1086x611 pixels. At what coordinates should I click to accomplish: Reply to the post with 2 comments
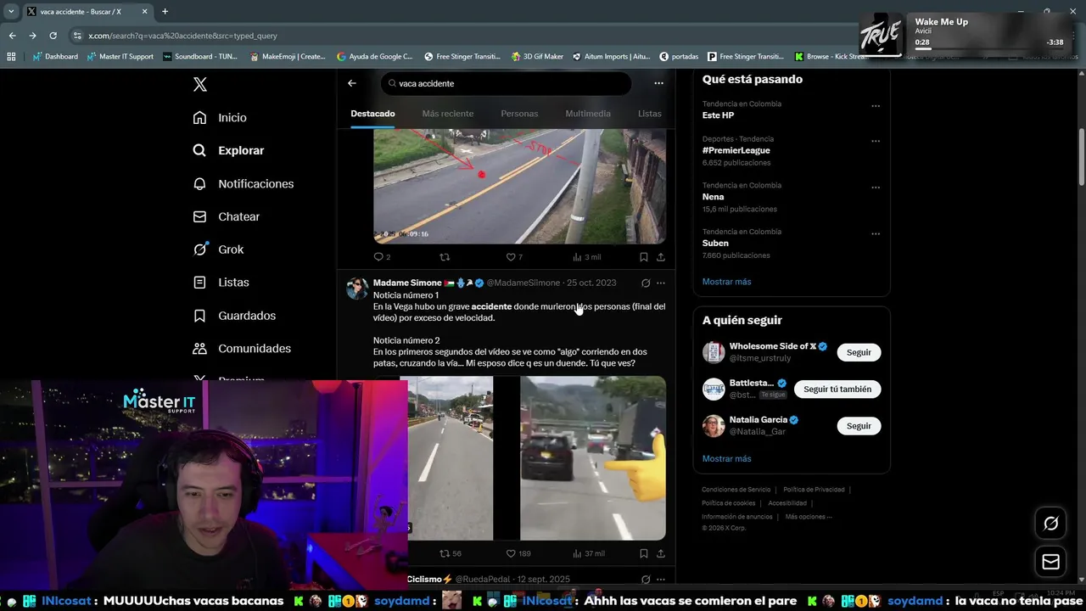tap(382, 257)
